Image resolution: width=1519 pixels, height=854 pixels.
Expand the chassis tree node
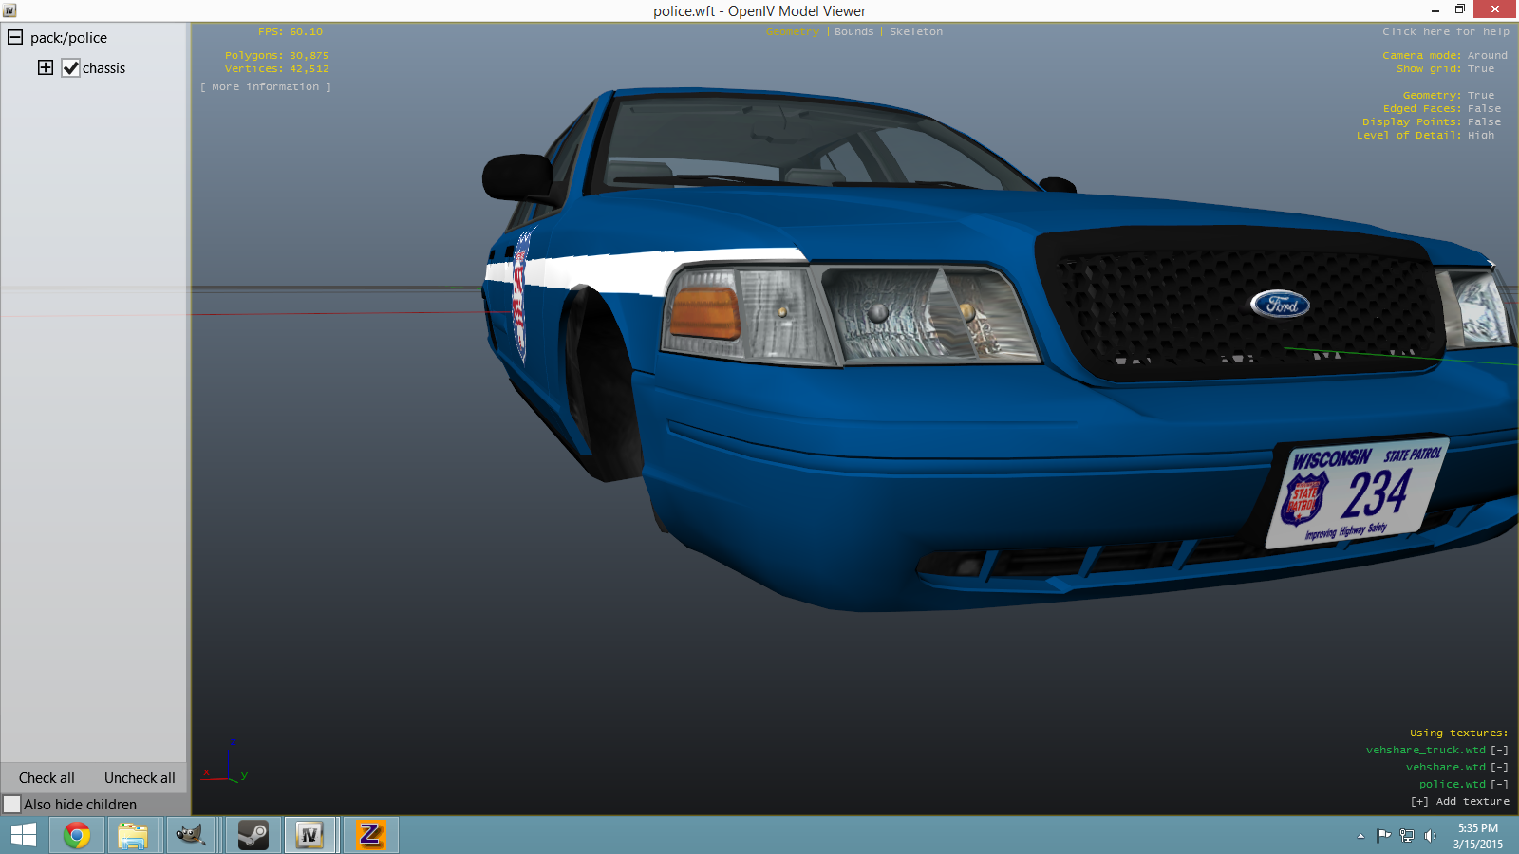pyautogui.click(x=46, y=67)
